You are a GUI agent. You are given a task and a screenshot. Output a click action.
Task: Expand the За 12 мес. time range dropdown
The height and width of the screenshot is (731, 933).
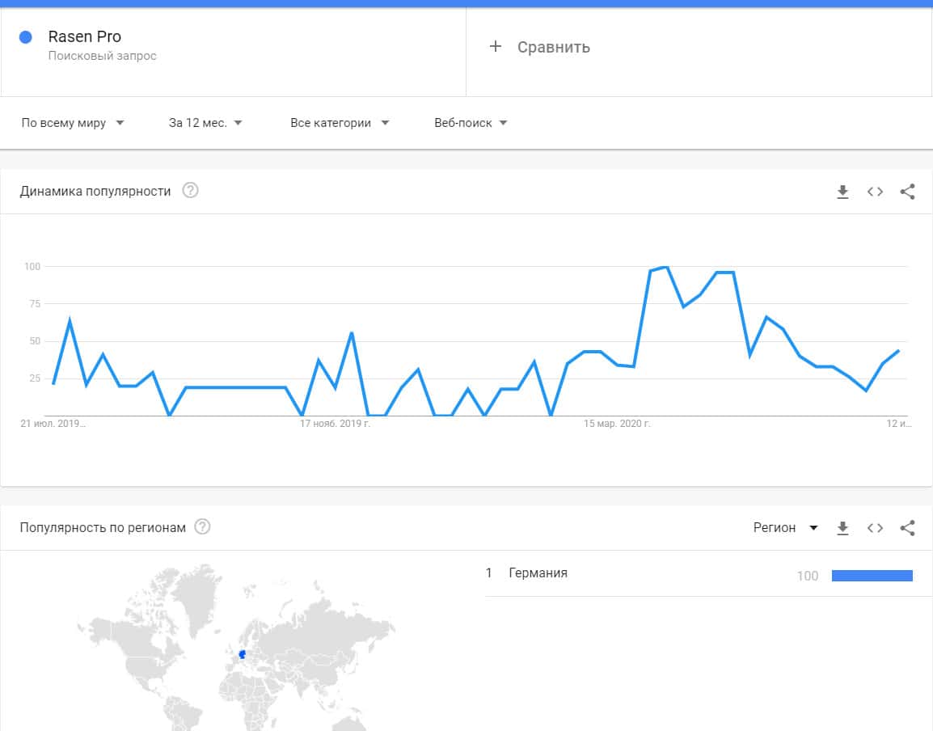(205, 123)
